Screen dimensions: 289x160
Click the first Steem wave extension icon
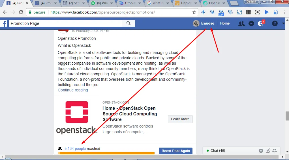pos(212,12)
